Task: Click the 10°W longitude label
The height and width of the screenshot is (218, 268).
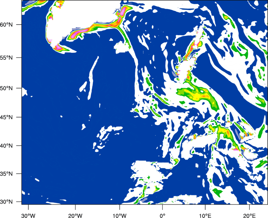Action: pyautogui.click(x=119, y=216)
